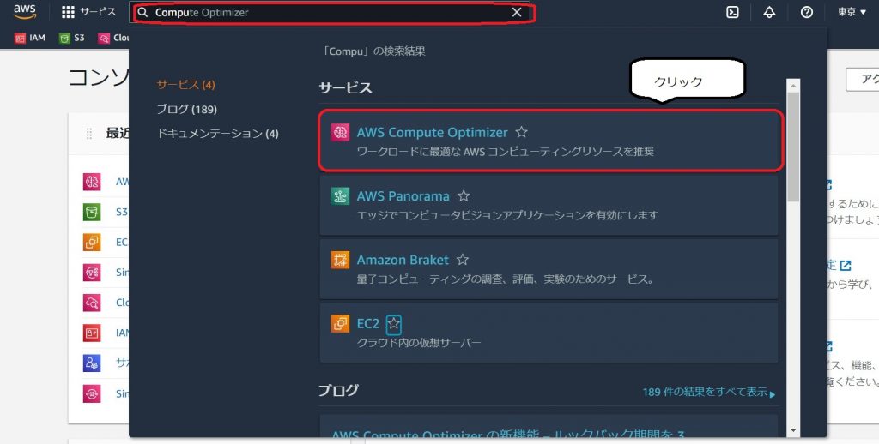
Task: Open the CloudWatch bookmark shortcut
Action: point(114,38)
